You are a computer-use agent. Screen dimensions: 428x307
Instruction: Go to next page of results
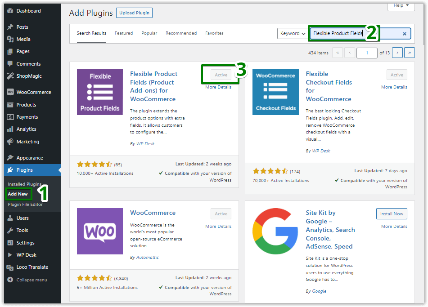tap(397, 53)
